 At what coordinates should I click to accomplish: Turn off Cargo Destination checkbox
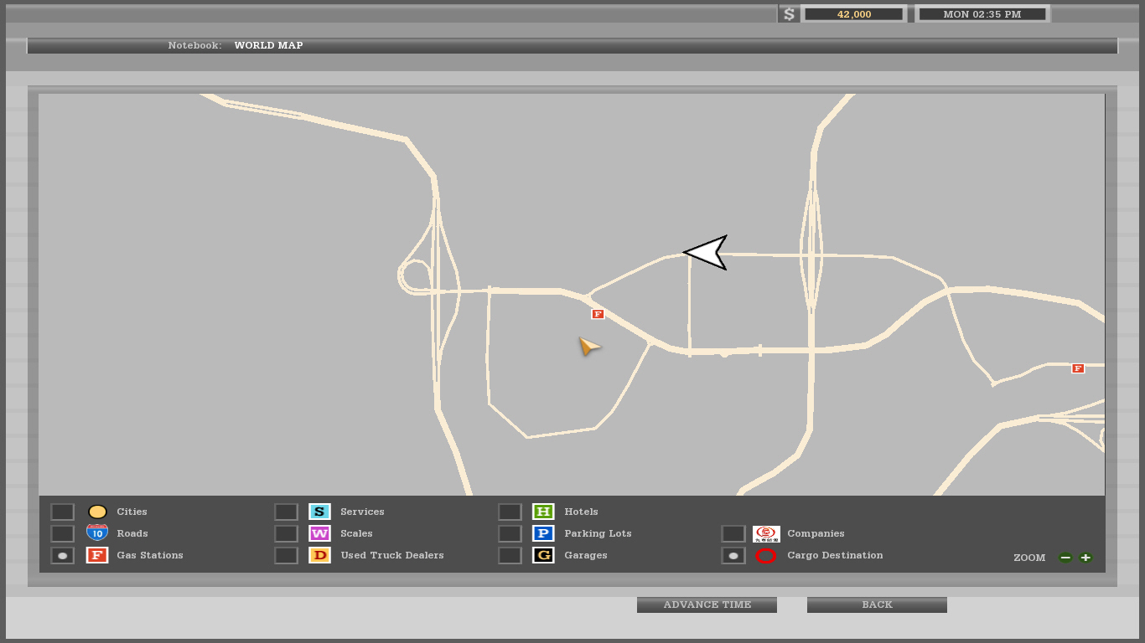(x=733, y=555)
